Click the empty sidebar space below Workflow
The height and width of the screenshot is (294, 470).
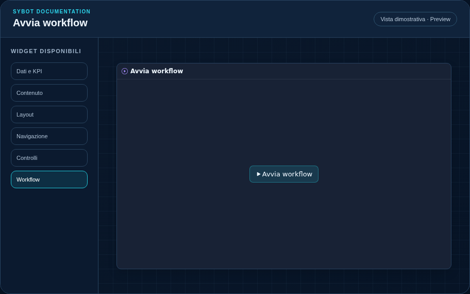click(x=49, y=240)
